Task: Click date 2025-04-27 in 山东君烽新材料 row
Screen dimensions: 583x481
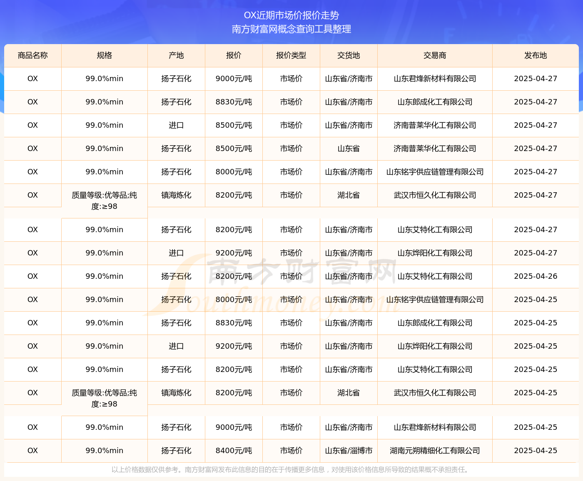Action: [x=536, y=79]
